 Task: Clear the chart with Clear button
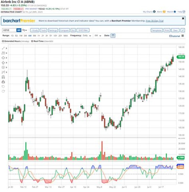[x=175, y=30]
